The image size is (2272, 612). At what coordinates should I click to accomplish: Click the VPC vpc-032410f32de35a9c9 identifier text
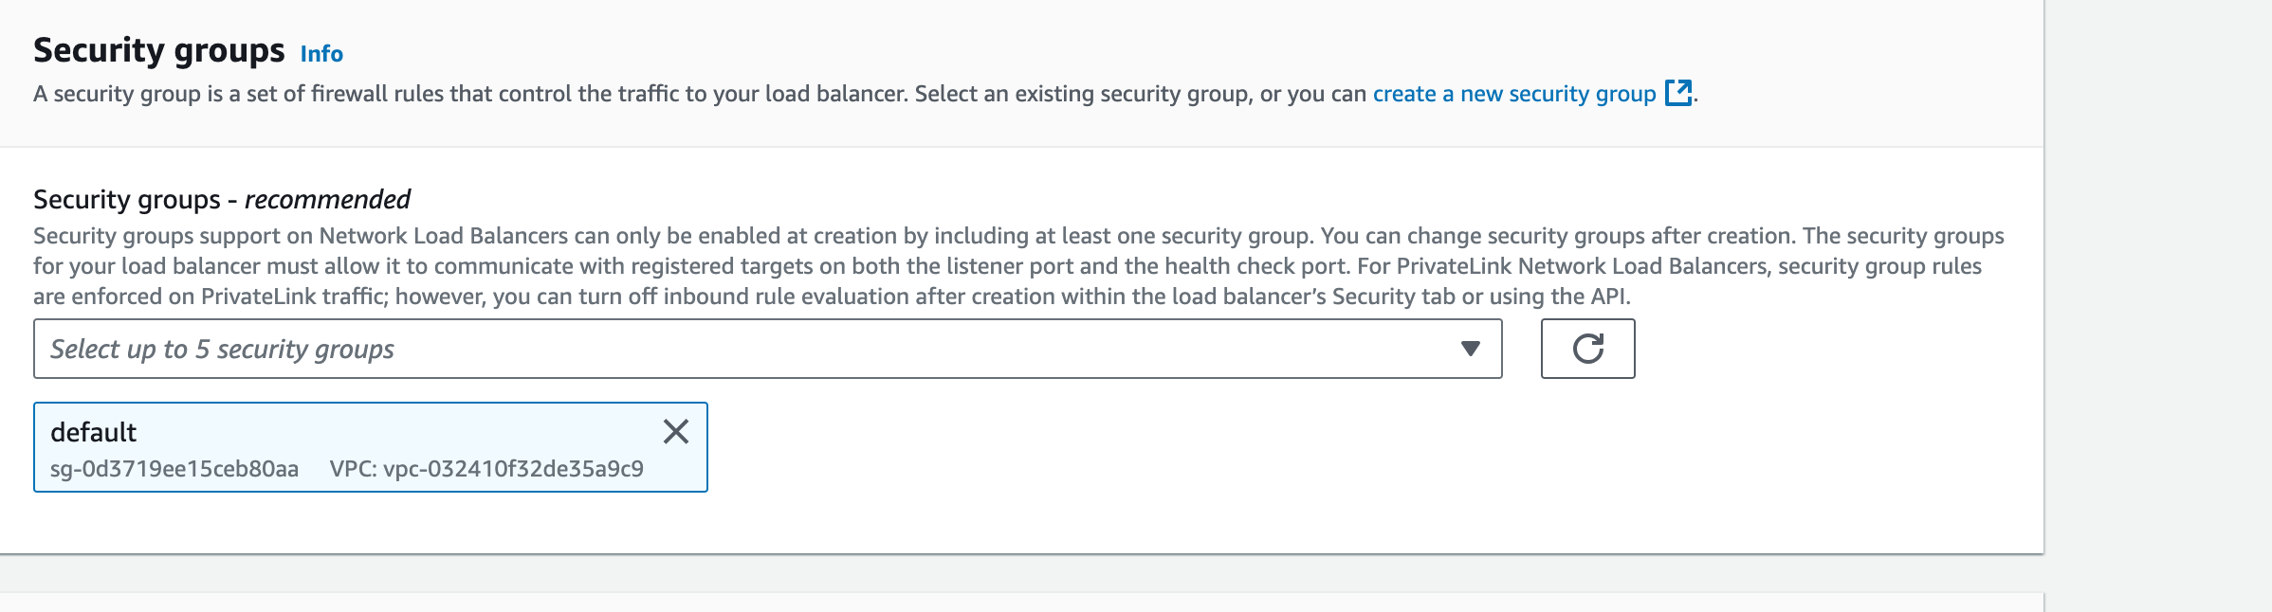(x=486, y=469)
